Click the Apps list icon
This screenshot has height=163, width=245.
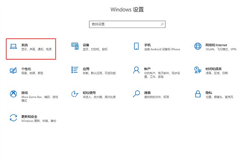75,70
